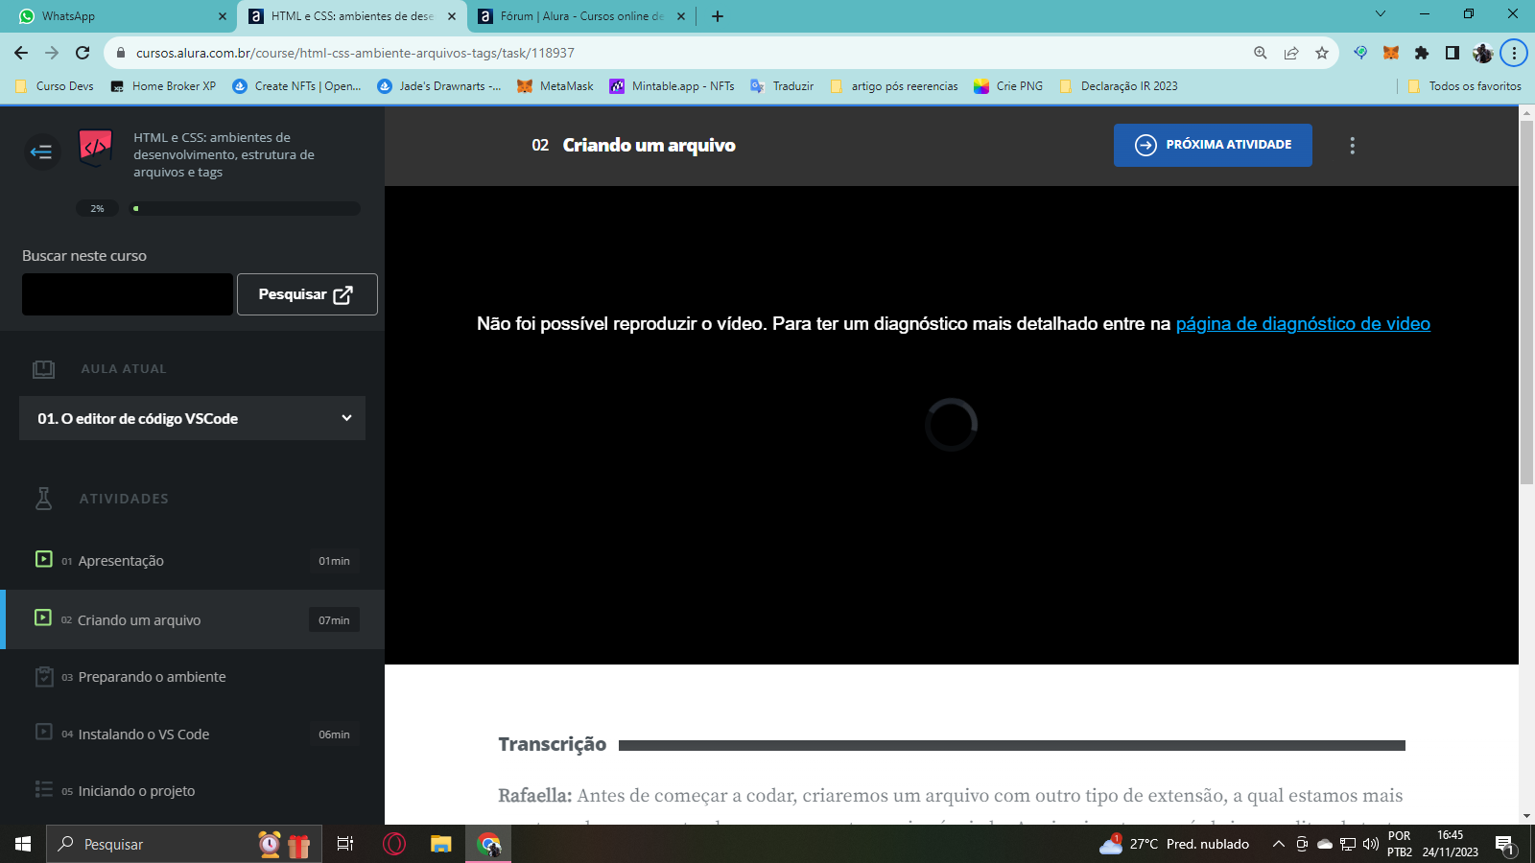Open the Home Broker XP bookmark

click(x=163, y=86)
